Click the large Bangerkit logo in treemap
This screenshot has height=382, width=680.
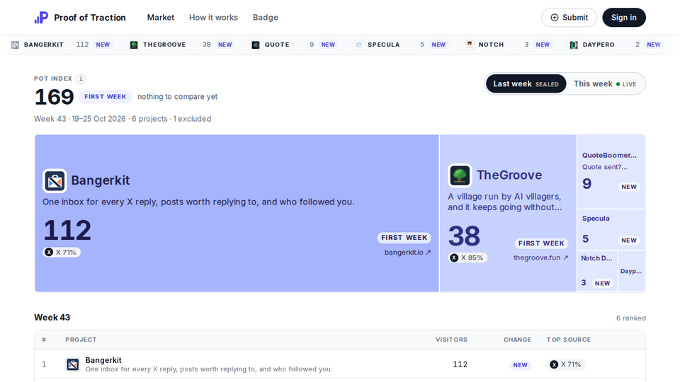click(55, 180)
